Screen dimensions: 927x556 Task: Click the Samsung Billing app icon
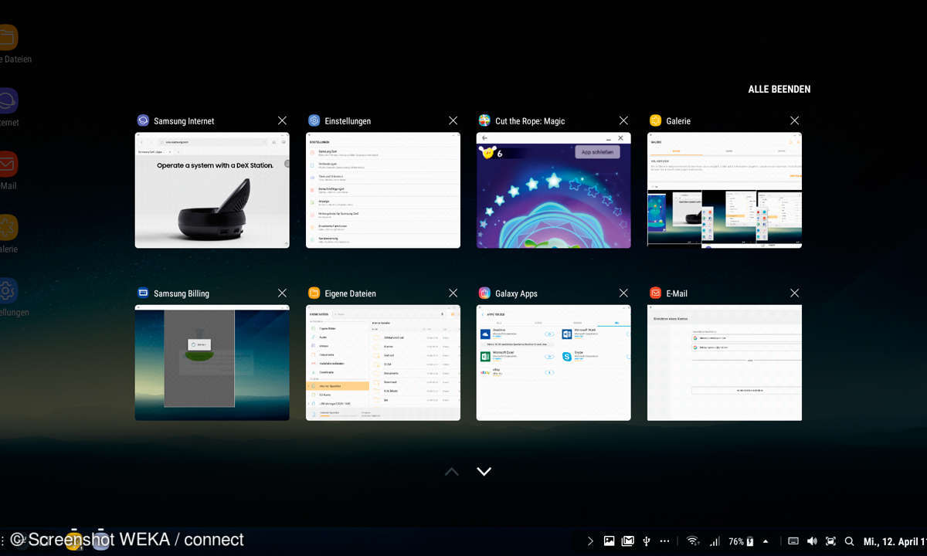click(143, 293)
